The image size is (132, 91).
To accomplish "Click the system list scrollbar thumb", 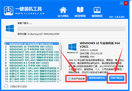I will 60,57.
